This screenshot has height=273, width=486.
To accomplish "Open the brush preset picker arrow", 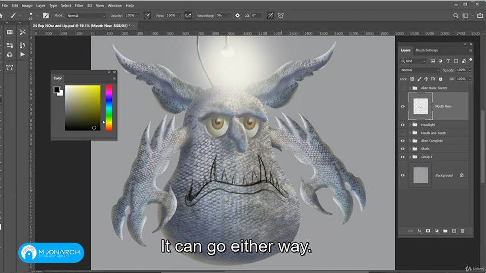I will pos(37,16).
